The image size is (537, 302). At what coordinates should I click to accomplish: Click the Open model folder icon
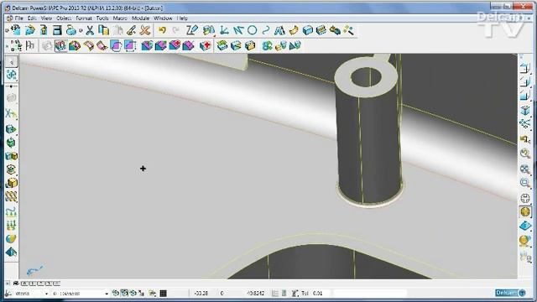coord(30,30)
